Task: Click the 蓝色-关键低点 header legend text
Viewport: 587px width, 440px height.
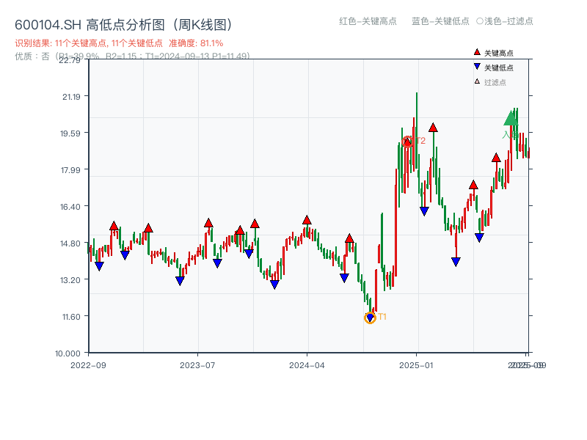Action: click(440, 21)
